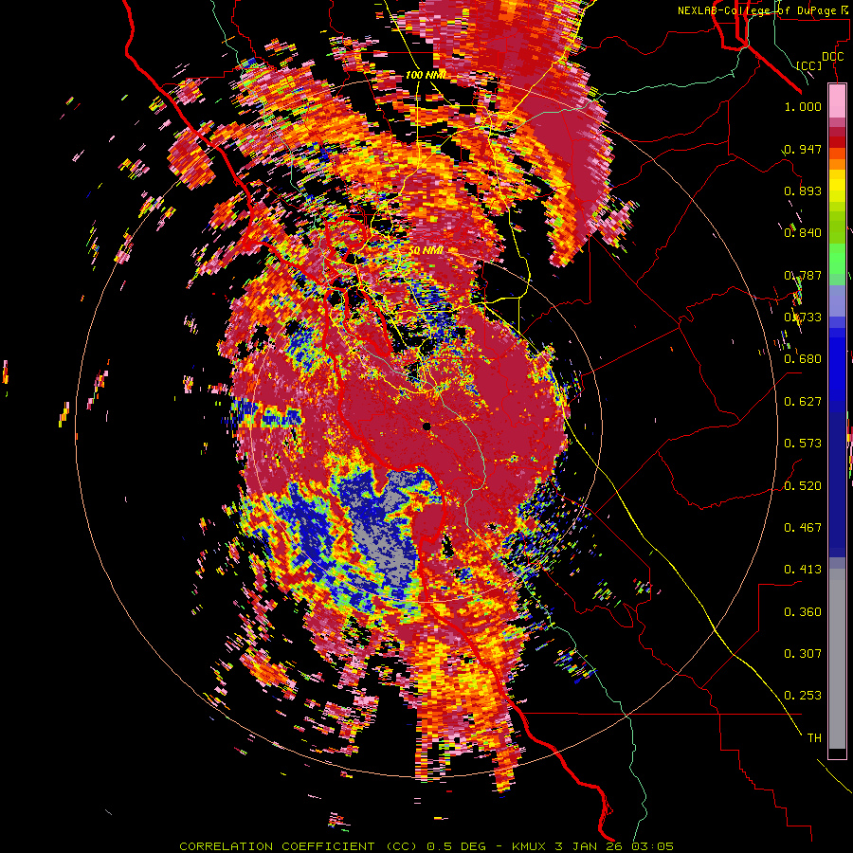Select the 0.413 scale value
Image resolution: width=853 pixels, height=853 pixels.
point(803,570)
